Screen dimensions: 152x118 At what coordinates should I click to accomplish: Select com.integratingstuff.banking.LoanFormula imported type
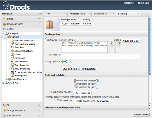(x=84, y=46)
